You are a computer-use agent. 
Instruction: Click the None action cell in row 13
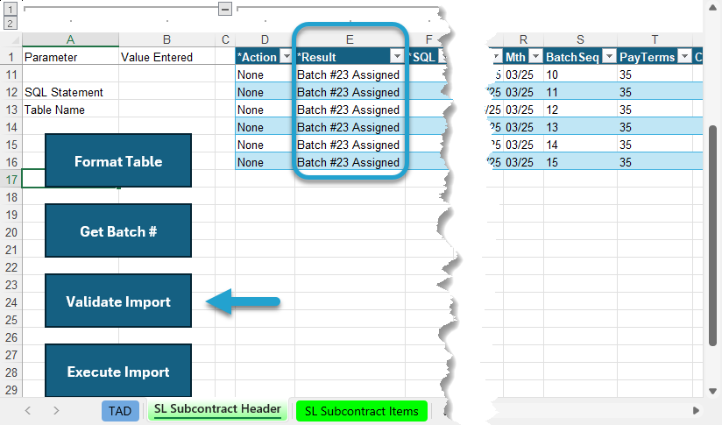(x=265, y=110)
